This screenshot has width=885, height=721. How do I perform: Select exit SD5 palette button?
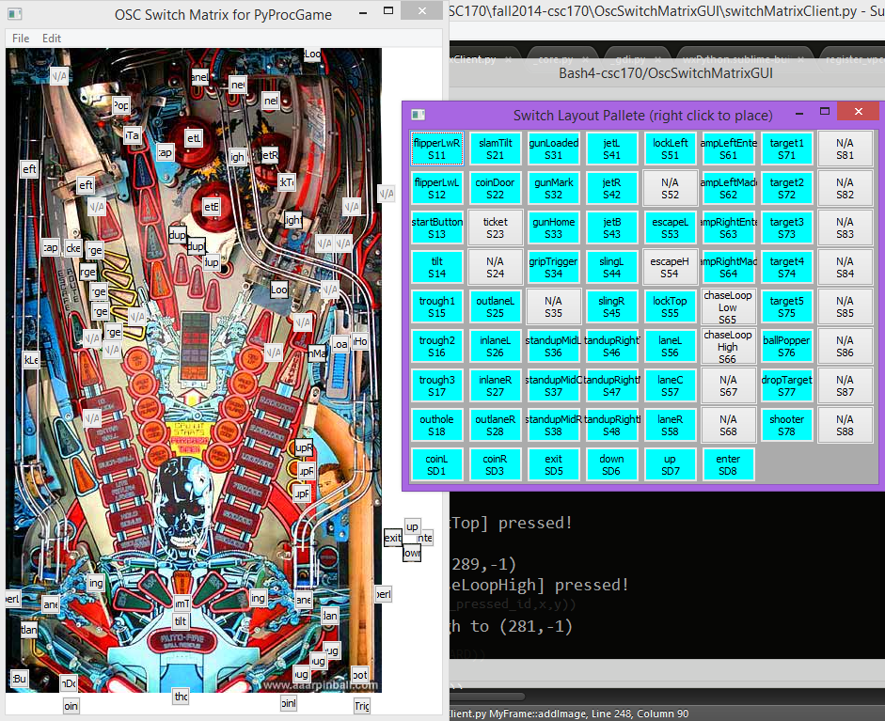[x=554, y=465]
